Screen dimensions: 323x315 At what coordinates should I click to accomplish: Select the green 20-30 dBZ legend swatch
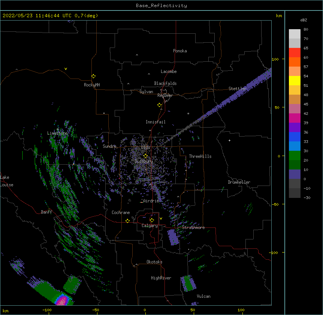pyautogui.click(x=295, y=156)
